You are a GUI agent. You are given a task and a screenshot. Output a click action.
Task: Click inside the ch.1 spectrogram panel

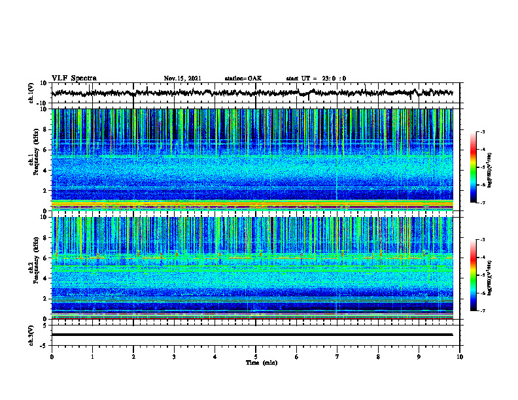pyautogui.click(x=252, y=159)
